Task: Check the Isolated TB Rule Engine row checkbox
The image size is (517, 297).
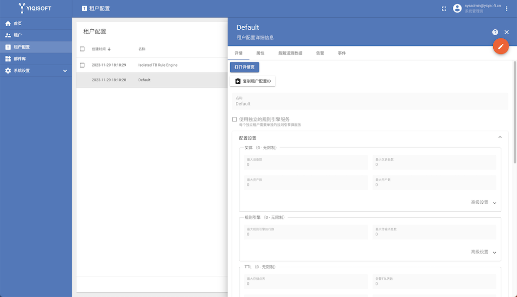Action: pyautogui.click(x=82, y=65)
